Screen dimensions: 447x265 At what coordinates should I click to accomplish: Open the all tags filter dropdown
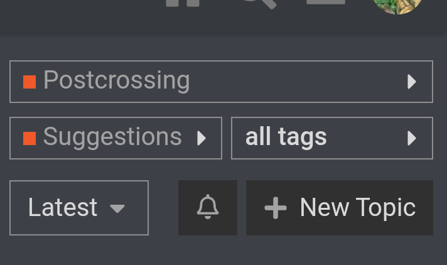point(332,138)
